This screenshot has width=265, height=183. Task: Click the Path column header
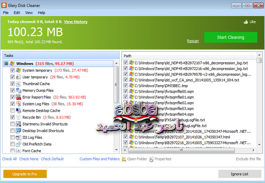(x=187, y=56)
